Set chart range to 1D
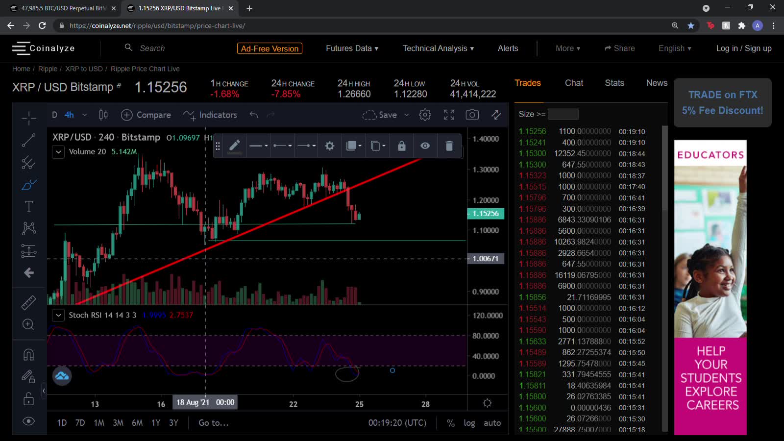 62,423
